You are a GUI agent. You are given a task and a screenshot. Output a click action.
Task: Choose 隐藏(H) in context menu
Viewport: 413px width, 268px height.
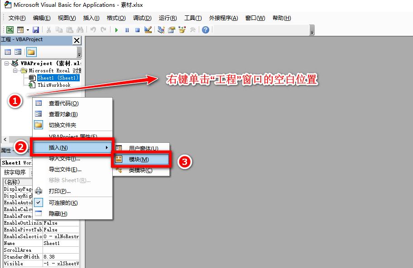(x=72, y=214)
